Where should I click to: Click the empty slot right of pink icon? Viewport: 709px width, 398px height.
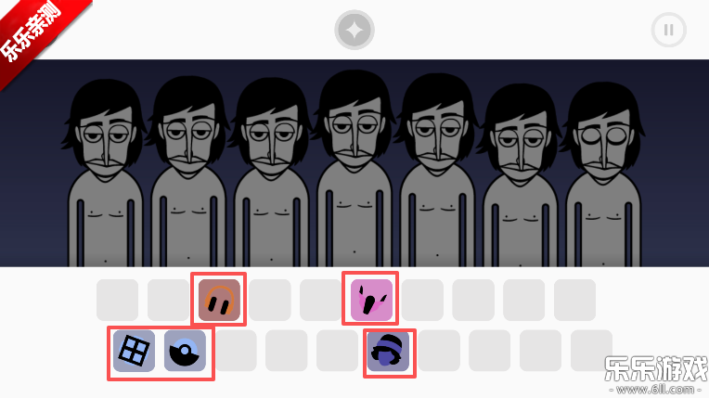(422, 300)
